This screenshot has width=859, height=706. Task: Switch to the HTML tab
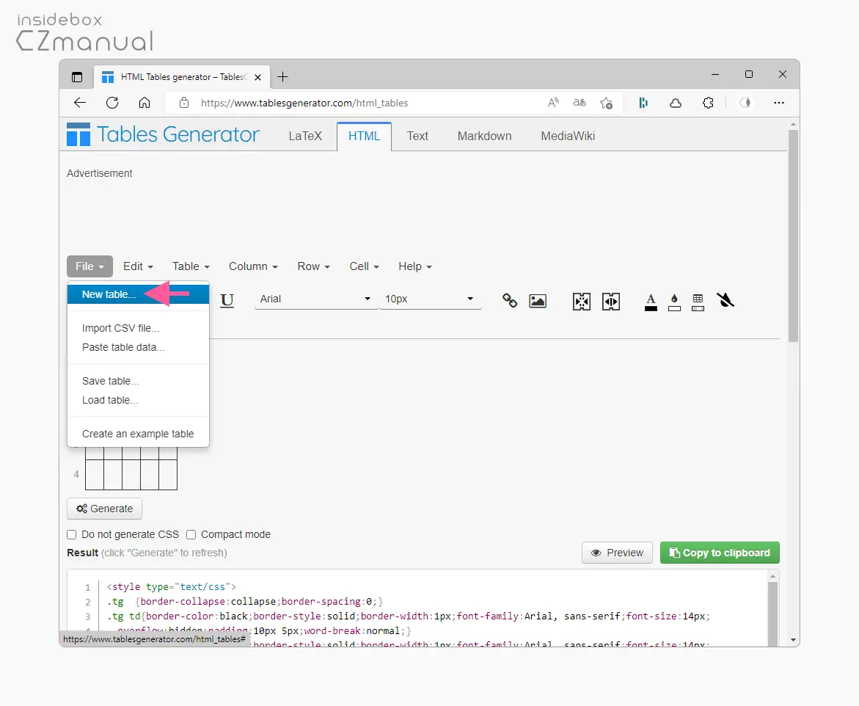(x=364, y=136)
